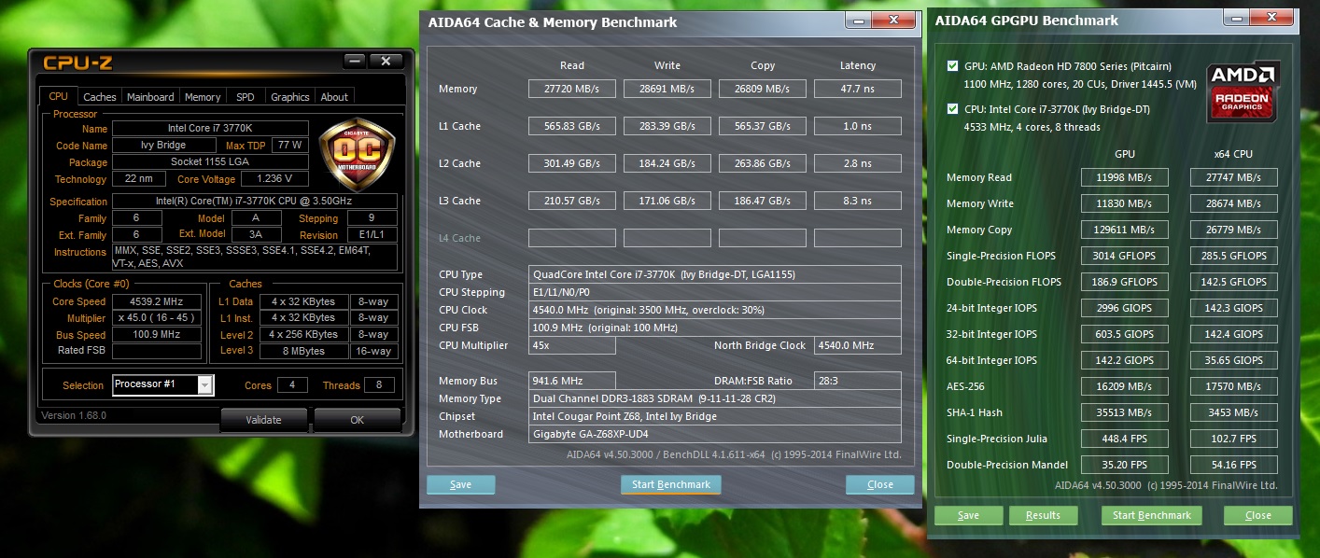Click the Package field Socket 1155 LGA
Viewport: 1320px width, 558px height.
[210, 162]
